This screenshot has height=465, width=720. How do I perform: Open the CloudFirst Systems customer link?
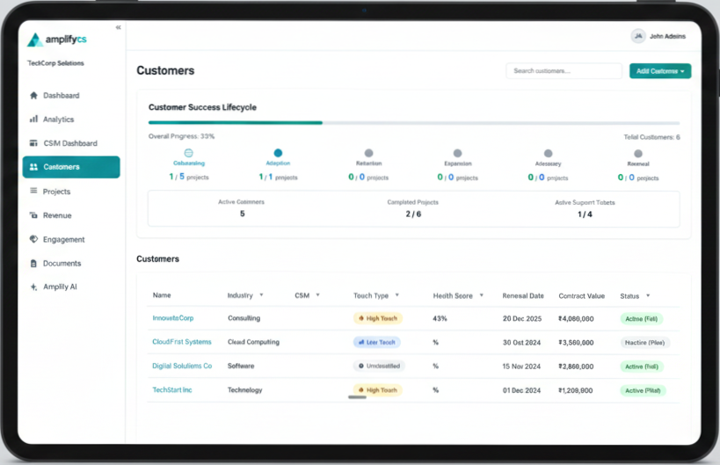[182, 342]
